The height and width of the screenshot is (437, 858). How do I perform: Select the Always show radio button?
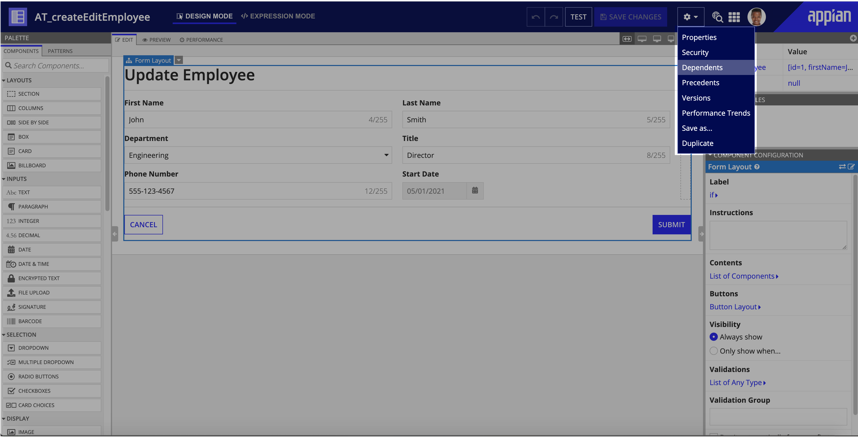714,337
